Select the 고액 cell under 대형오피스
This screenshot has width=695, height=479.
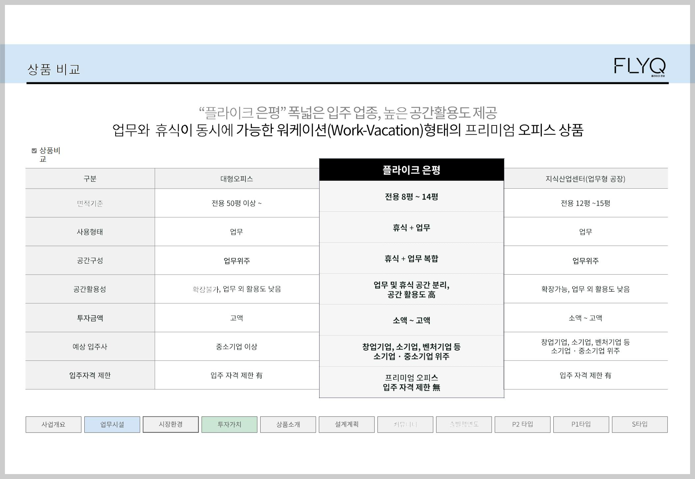237,318
